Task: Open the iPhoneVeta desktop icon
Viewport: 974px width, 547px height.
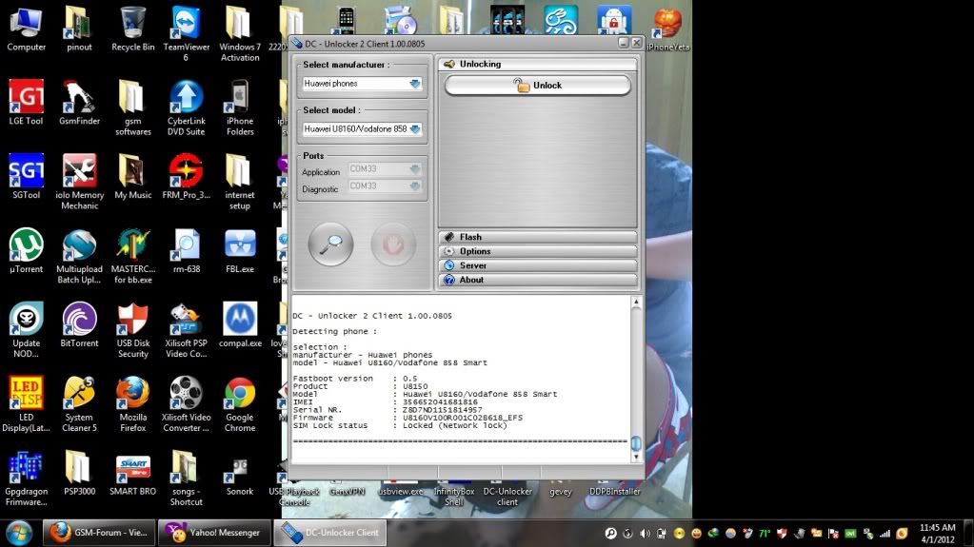Action: point(667,29)
